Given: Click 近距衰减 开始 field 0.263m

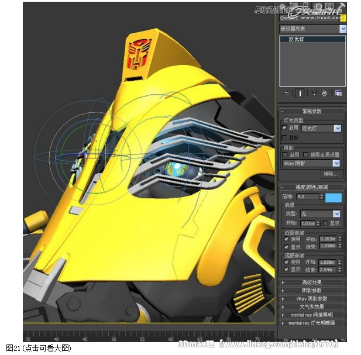Looking at the screenshot, I should click(328, 239).
